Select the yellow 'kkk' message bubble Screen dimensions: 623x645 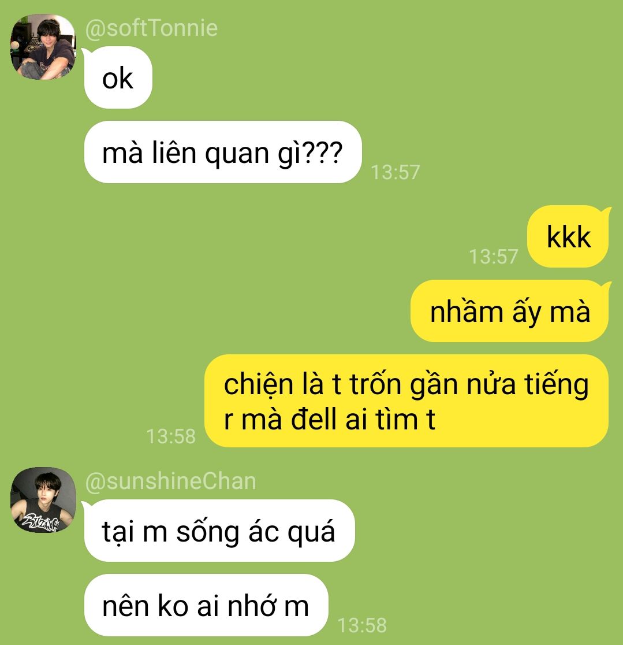point(568,236)
